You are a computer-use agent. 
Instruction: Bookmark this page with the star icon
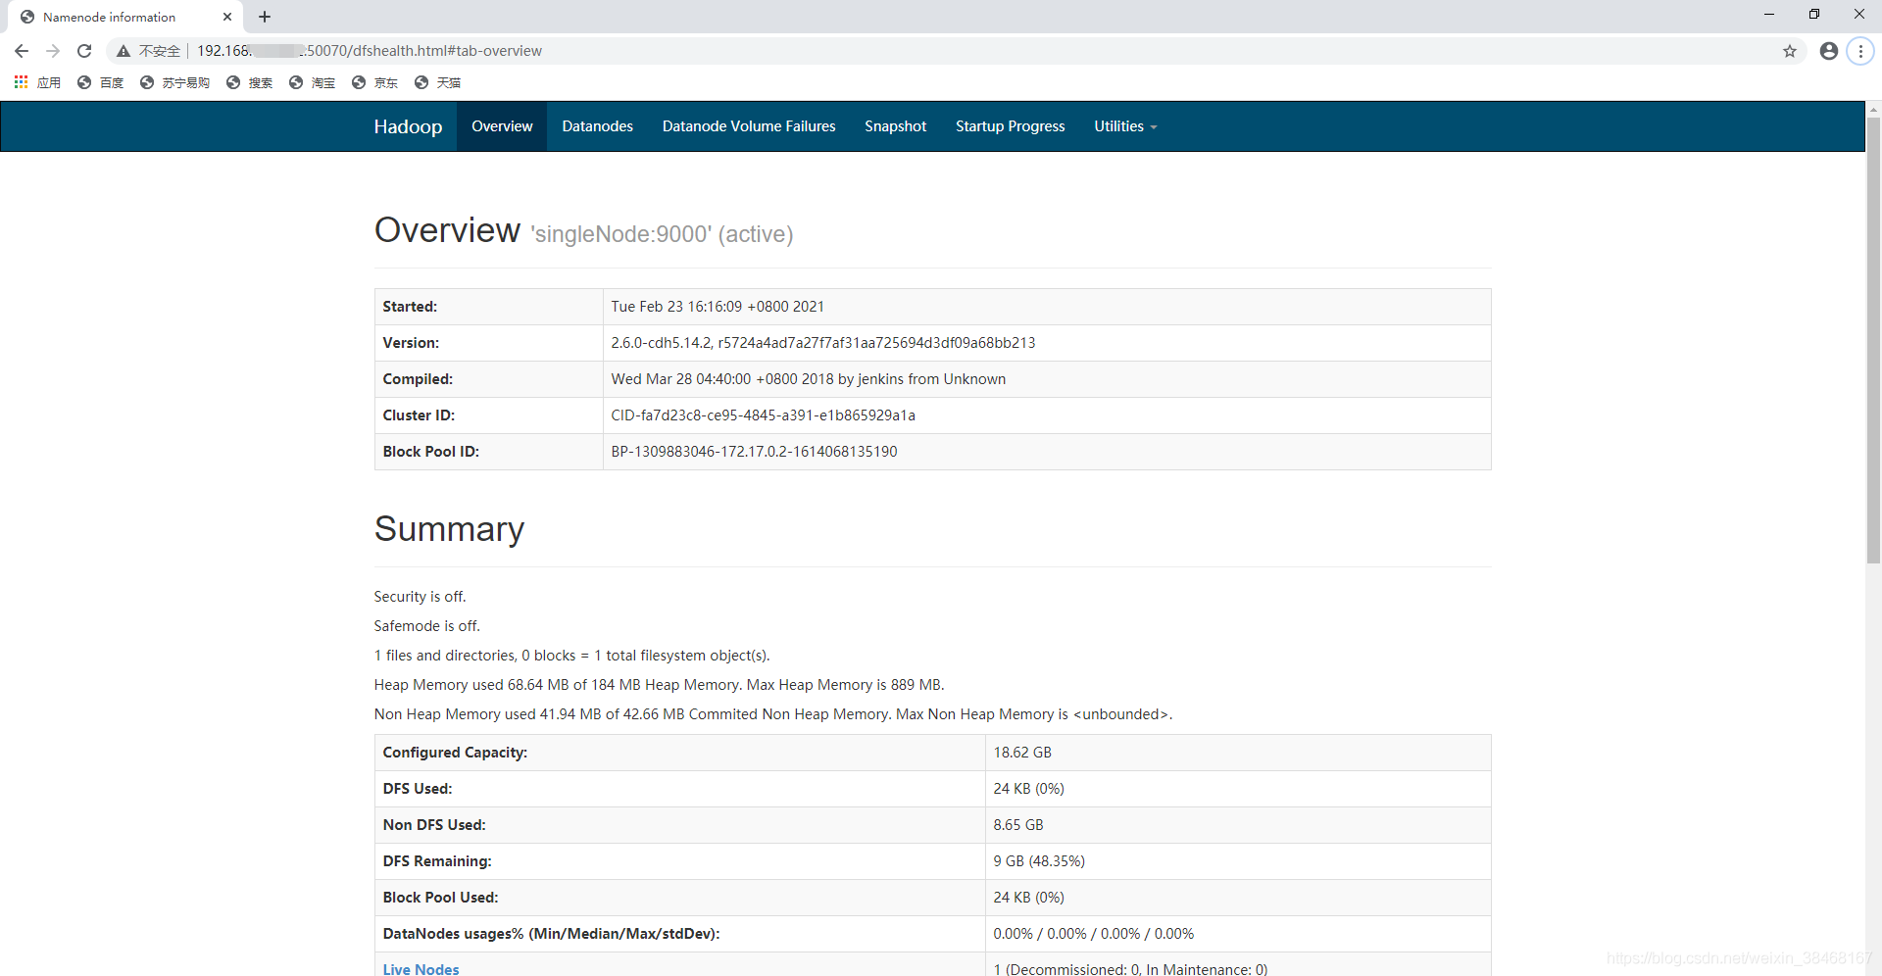[x=1790, y=51]
